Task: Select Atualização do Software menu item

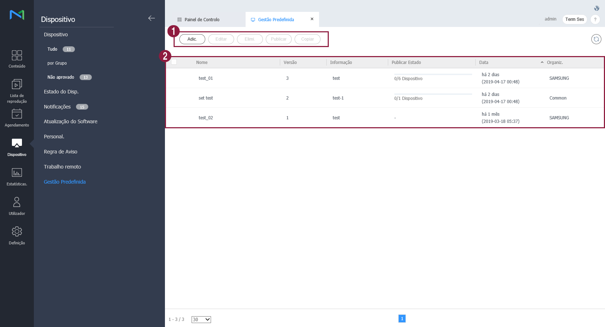Action: click(71, 121)
